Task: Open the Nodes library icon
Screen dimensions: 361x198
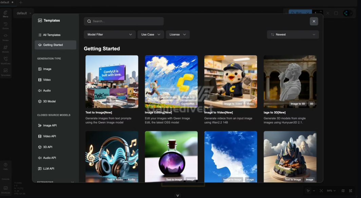Action: tap(5, 37)
